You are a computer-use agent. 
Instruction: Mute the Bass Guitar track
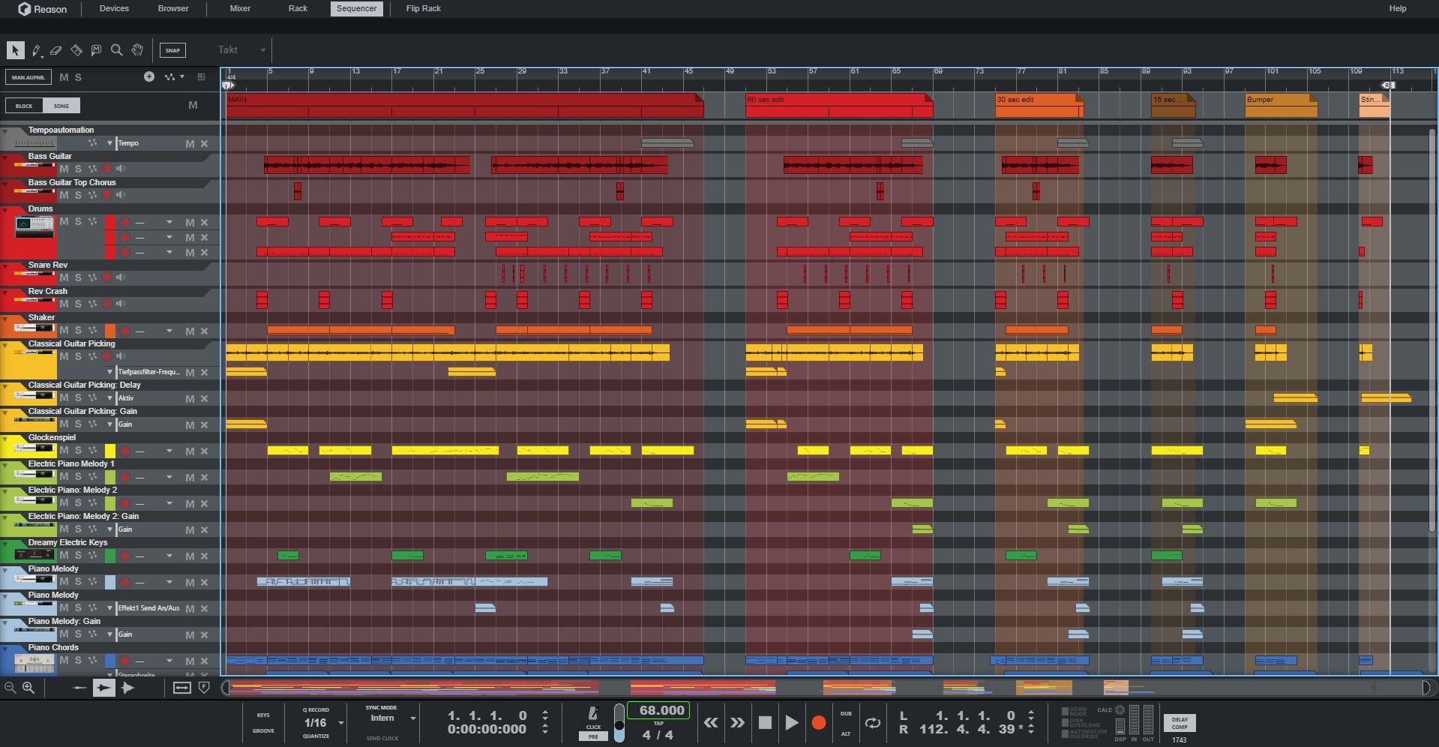click(x=64, y=169)
